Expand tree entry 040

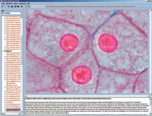(x=5, y=34)
